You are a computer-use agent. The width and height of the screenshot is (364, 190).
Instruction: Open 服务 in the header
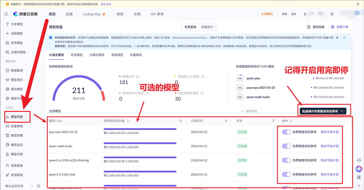(294, 14)
